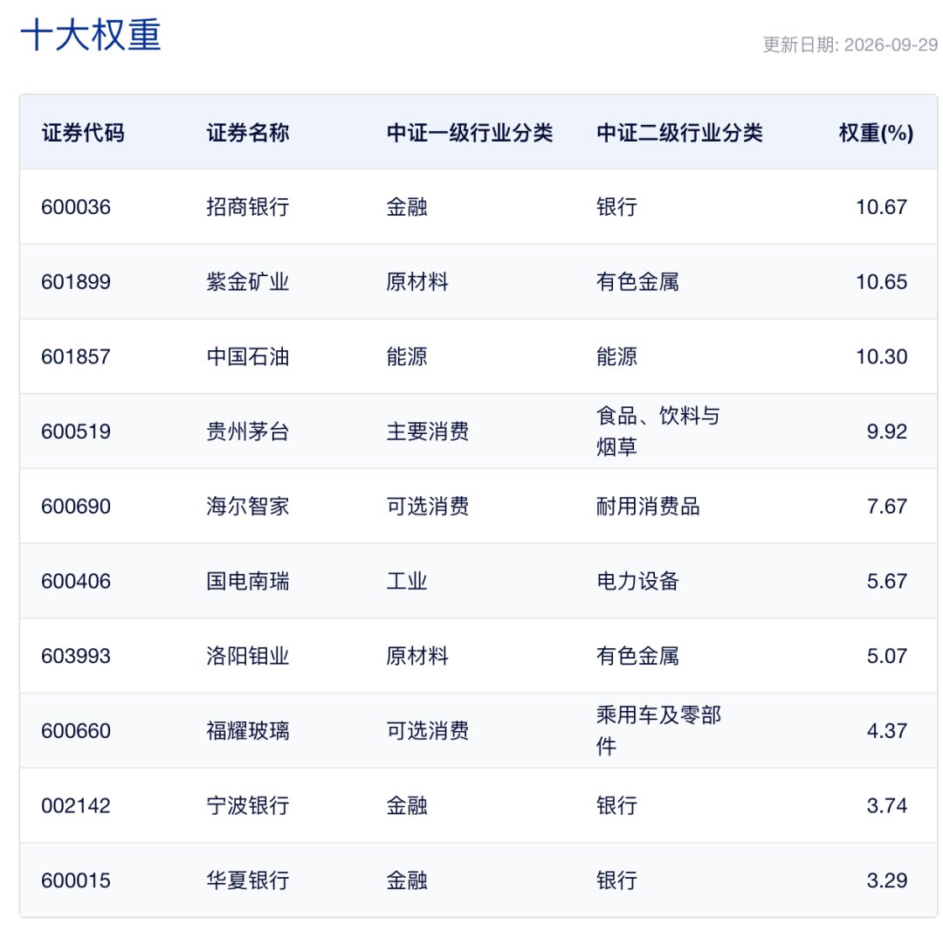Screen dimensions: 943x925
Task: Select the update date 2026-09-29 text
Action: (891, 45)
